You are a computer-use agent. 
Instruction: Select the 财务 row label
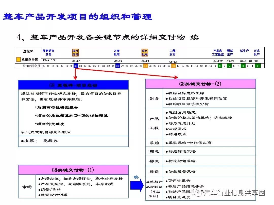click(x=154, y=99)
